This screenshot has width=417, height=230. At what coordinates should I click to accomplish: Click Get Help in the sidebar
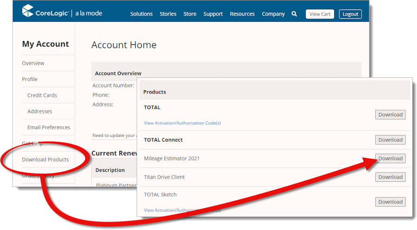(32, 143)
